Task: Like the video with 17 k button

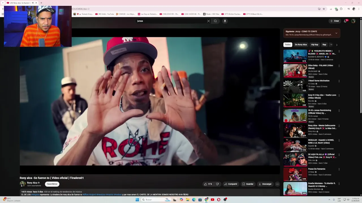Action: [208, 184]
